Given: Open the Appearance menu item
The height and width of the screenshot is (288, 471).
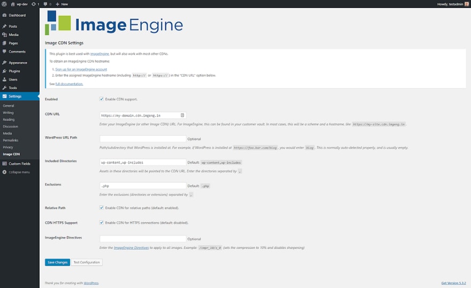Looking at the screenshot, I should point(19,63).
